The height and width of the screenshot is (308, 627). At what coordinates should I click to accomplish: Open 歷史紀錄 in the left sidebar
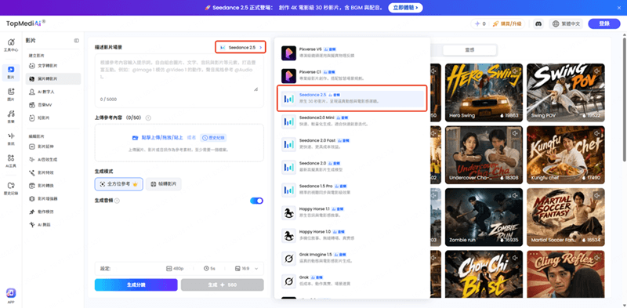11,188
